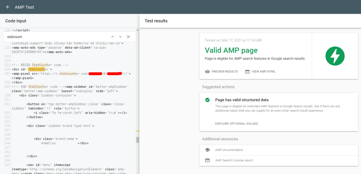Click the code panel scrollbar thumb

137,140
